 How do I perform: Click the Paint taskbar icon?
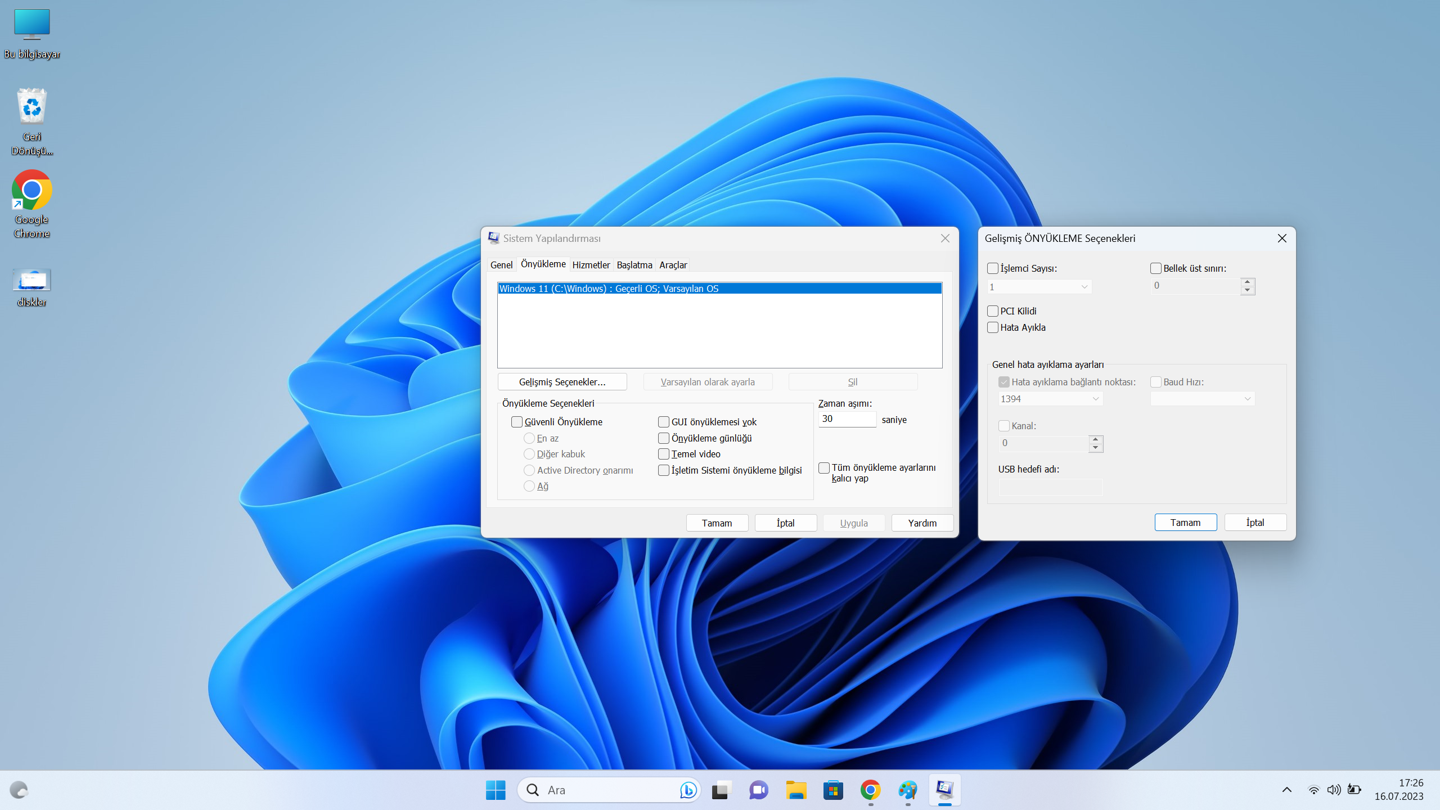907,790
